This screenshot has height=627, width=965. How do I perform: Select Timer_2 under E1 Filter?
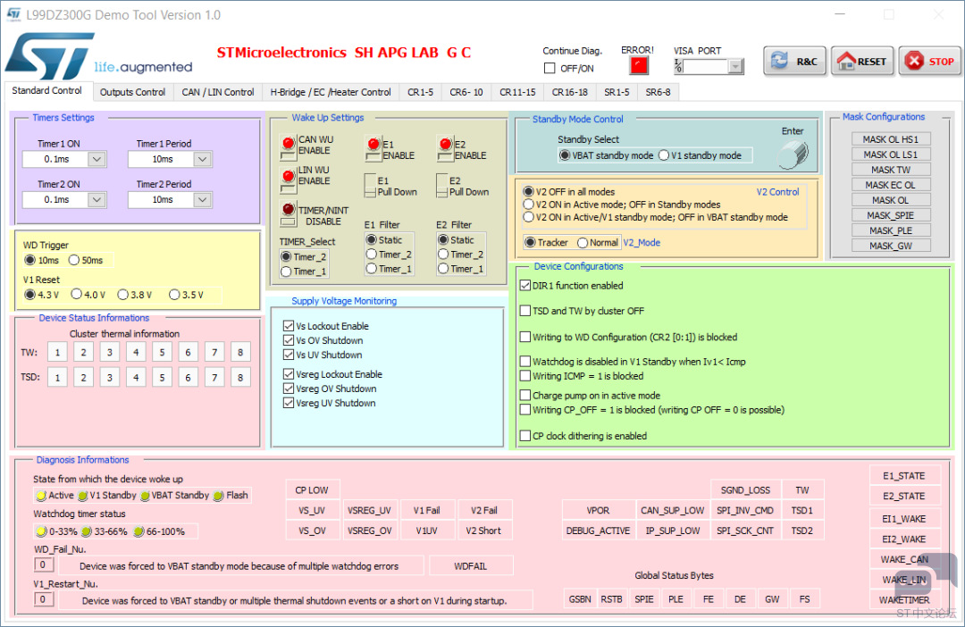[x=371, y=255]
